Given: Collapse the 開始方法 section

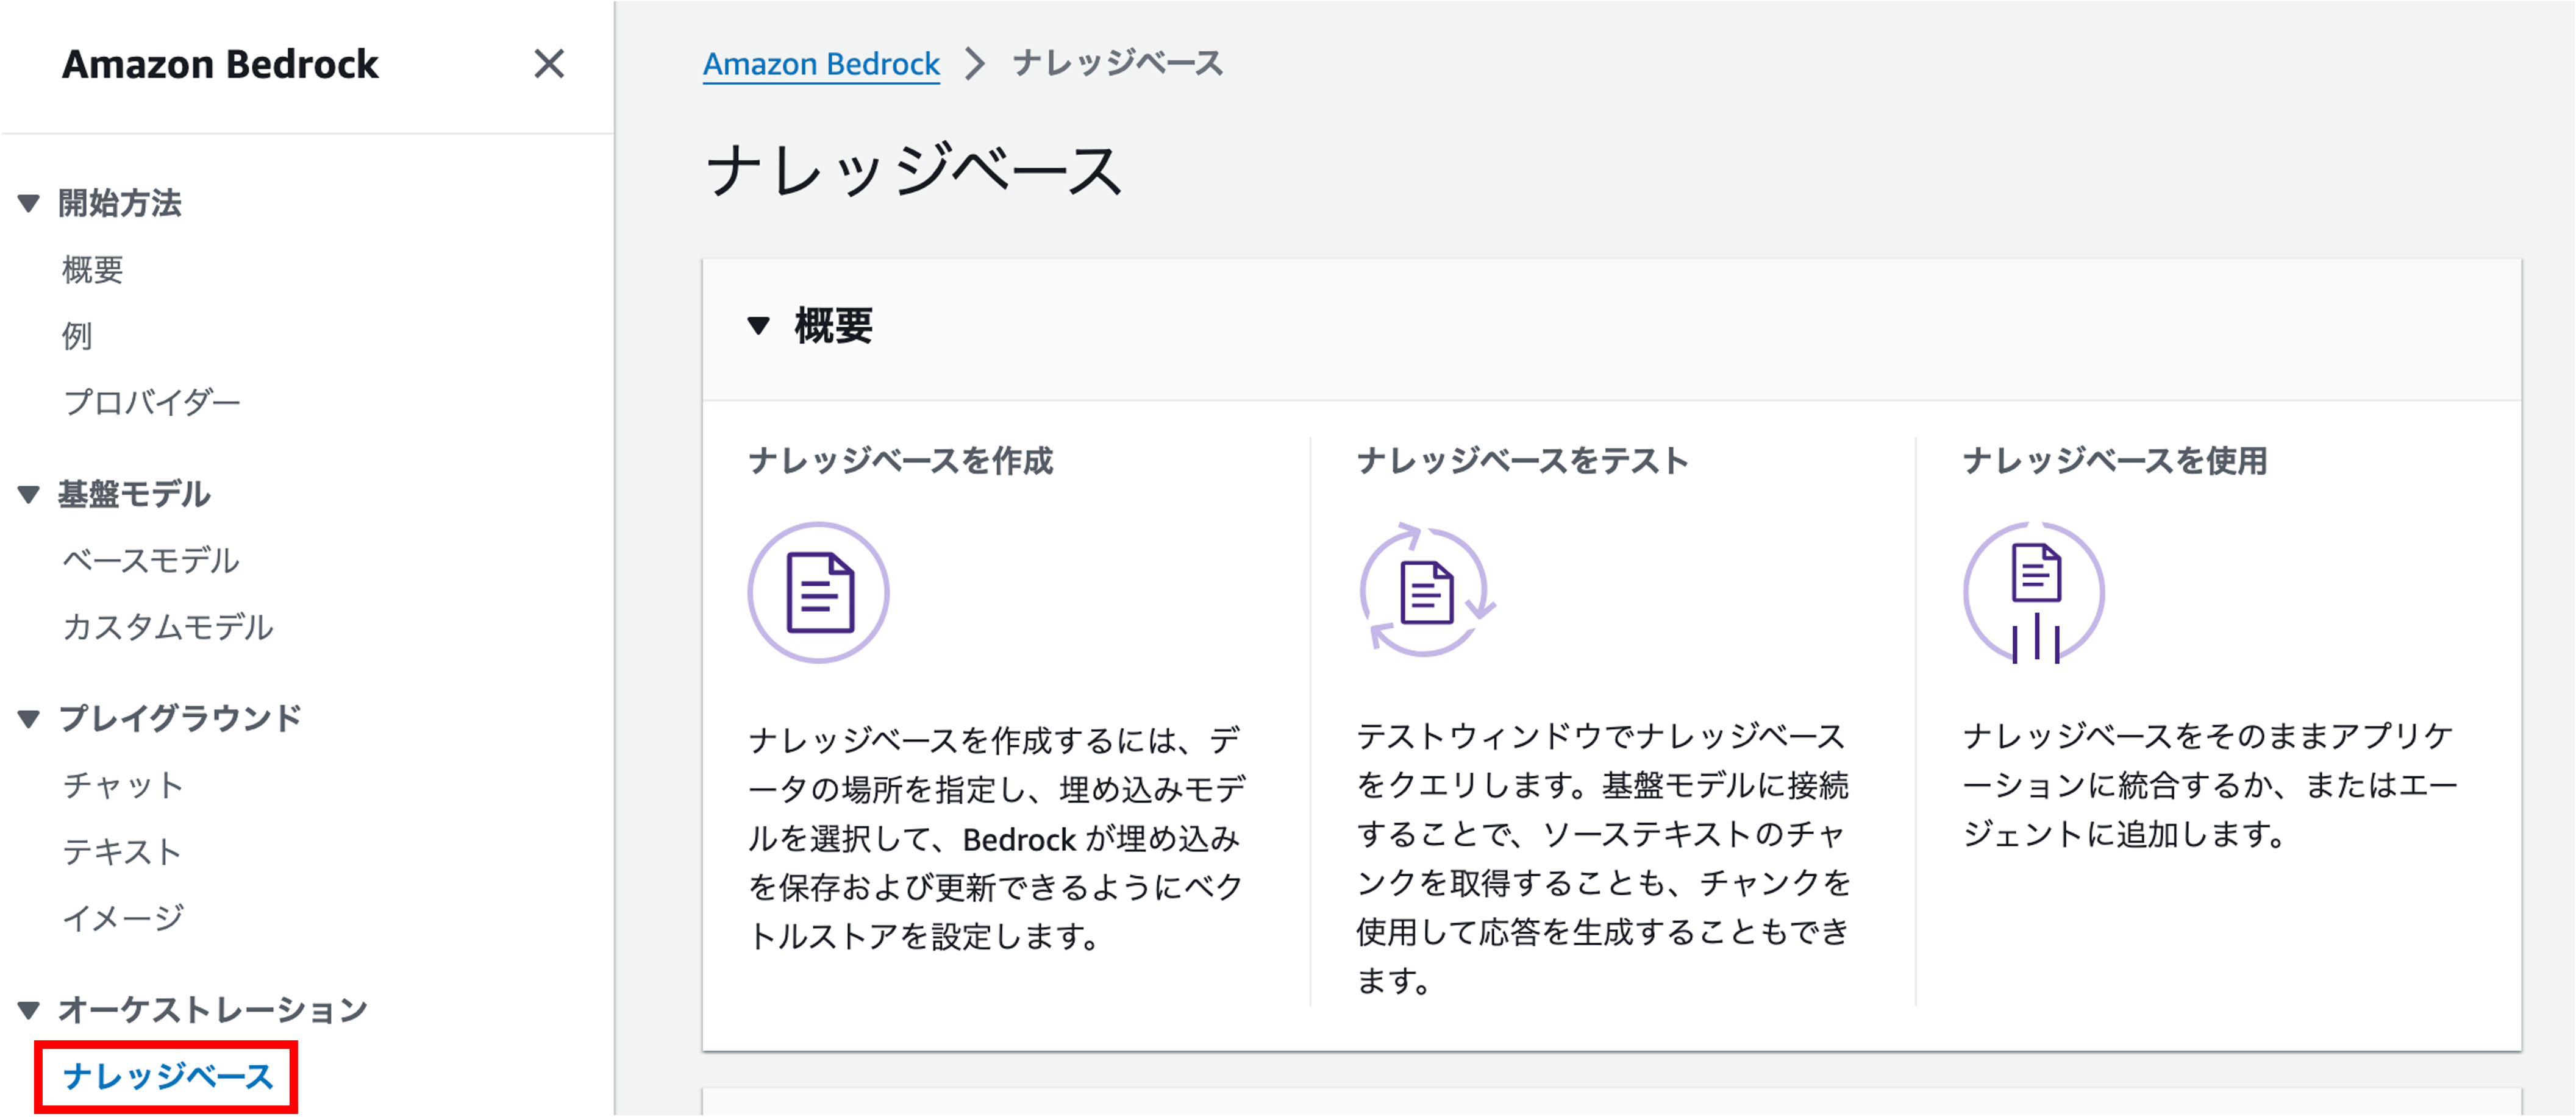Looking at the screenshot, I should [29, 204].
